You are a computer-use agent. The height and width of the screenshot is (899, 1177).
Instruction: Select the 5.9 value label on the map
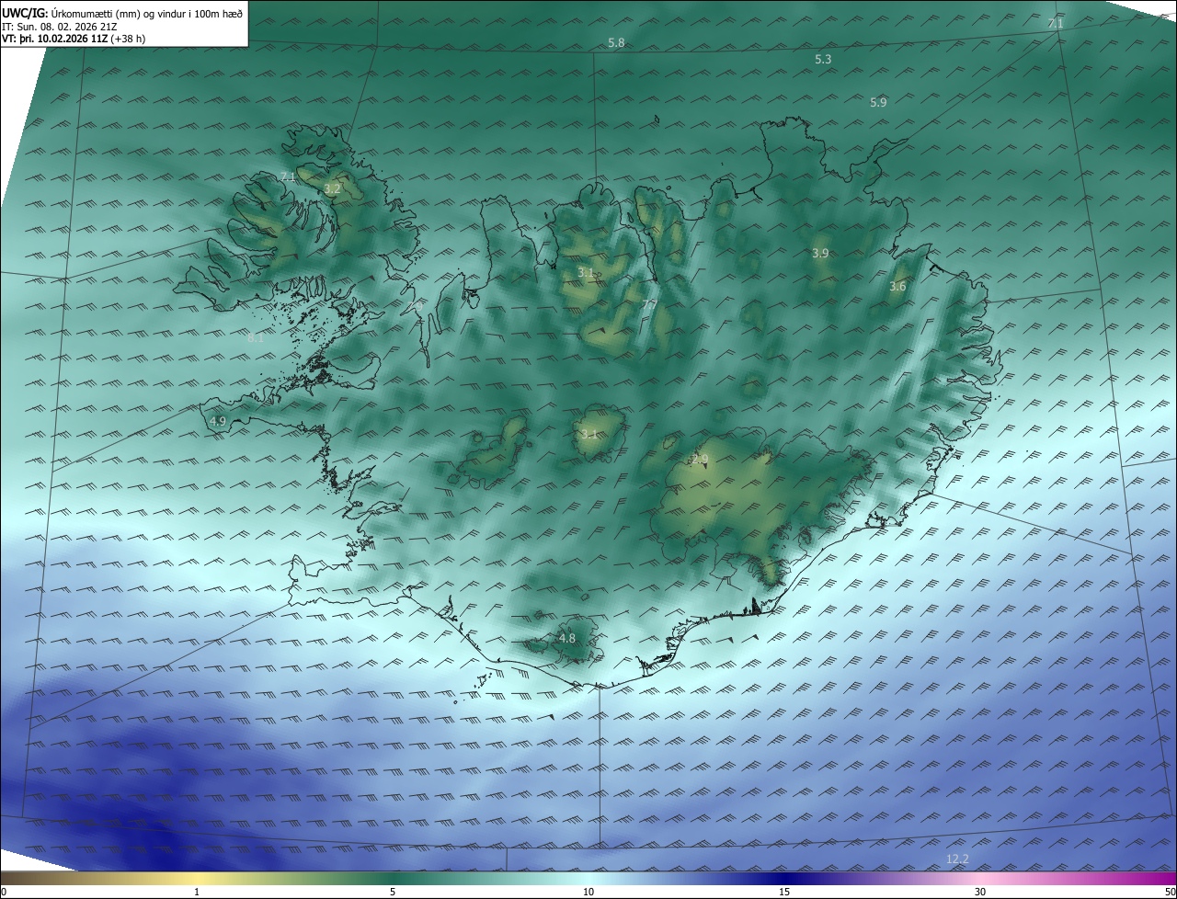pyautogui.click(x=878, y=102)
